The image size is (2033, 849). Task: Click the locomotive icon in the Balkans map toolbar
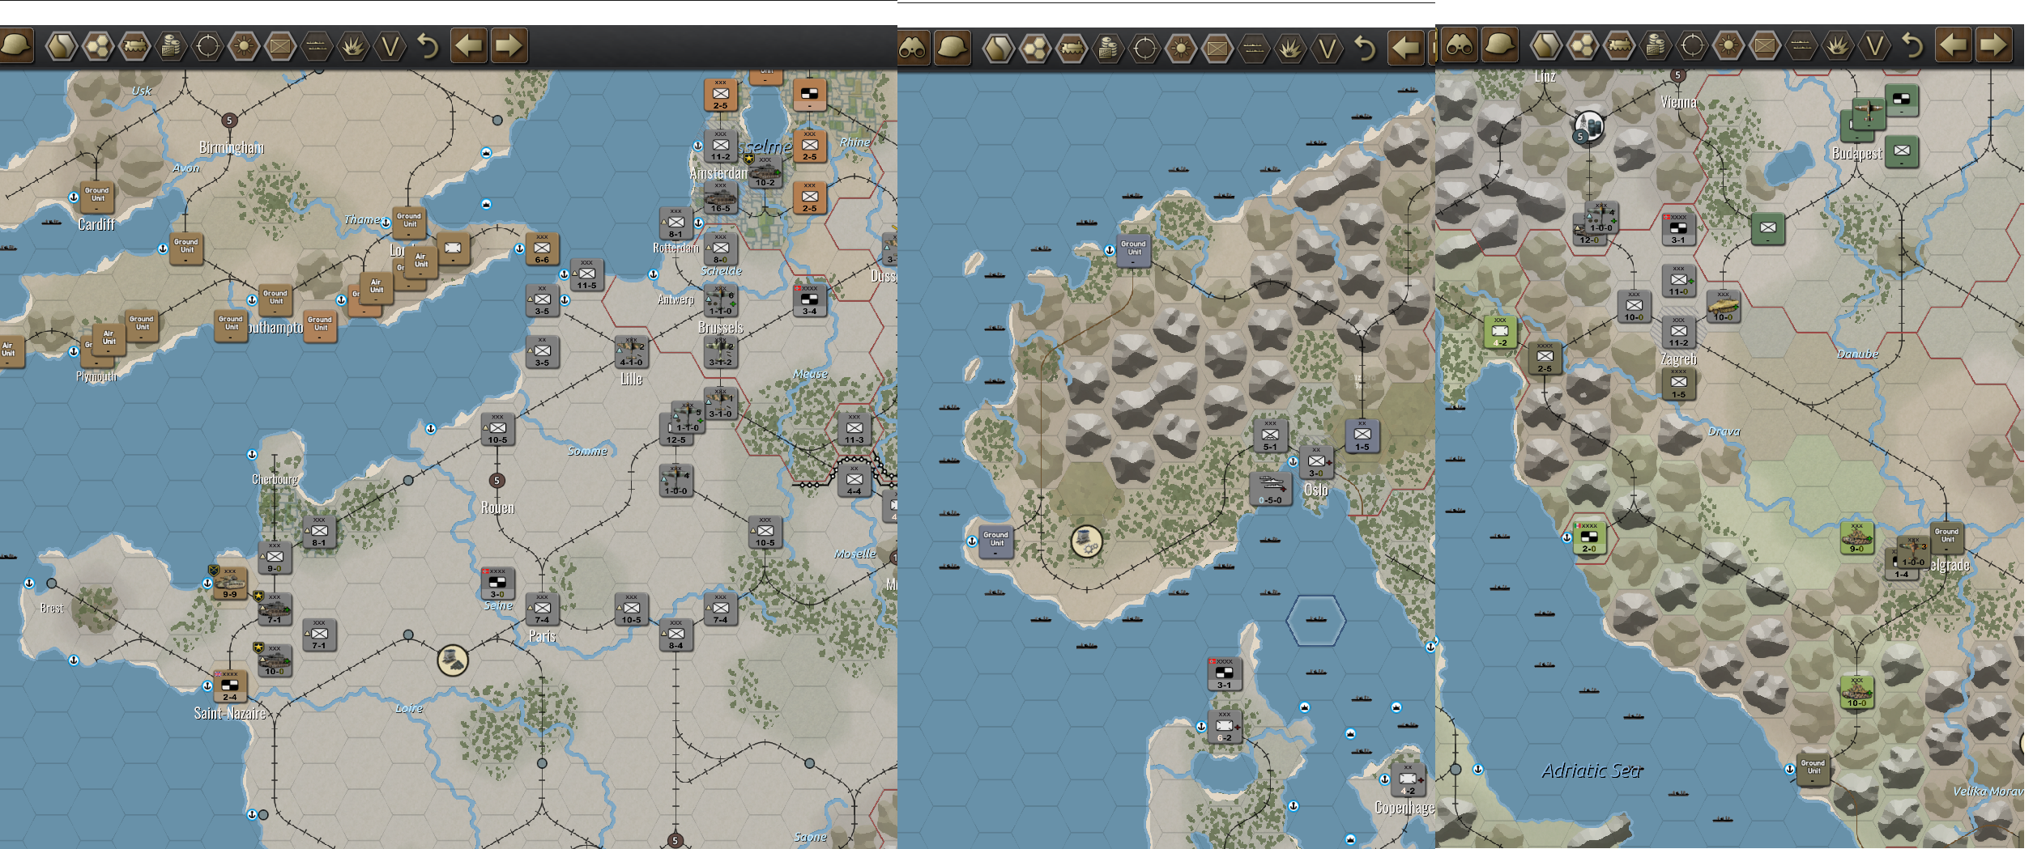click(x=1620, y=46)
